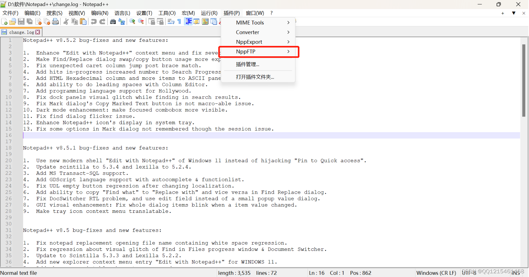This screenshot has width=529, height=277.
Task: Open the down-triangle dropdown in the menu bar's right corner
Action: (514, 13)
